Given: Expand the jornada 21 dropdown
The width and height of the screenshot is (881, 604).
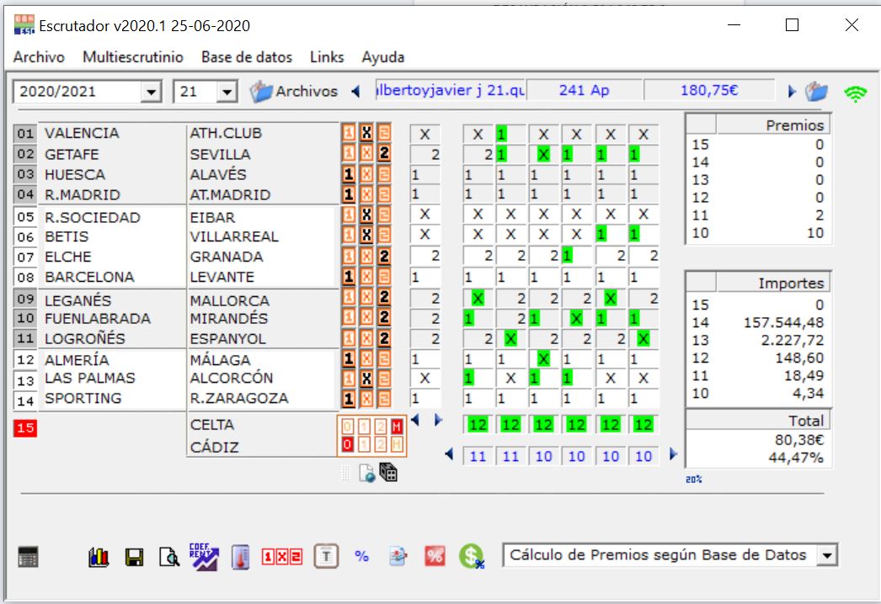Looking at the screenshot, I should click(227, 92).
